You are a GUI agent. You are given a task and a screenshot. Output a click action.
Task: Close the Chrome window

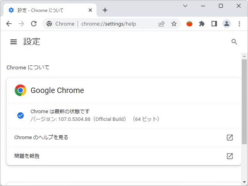point(239,6)
